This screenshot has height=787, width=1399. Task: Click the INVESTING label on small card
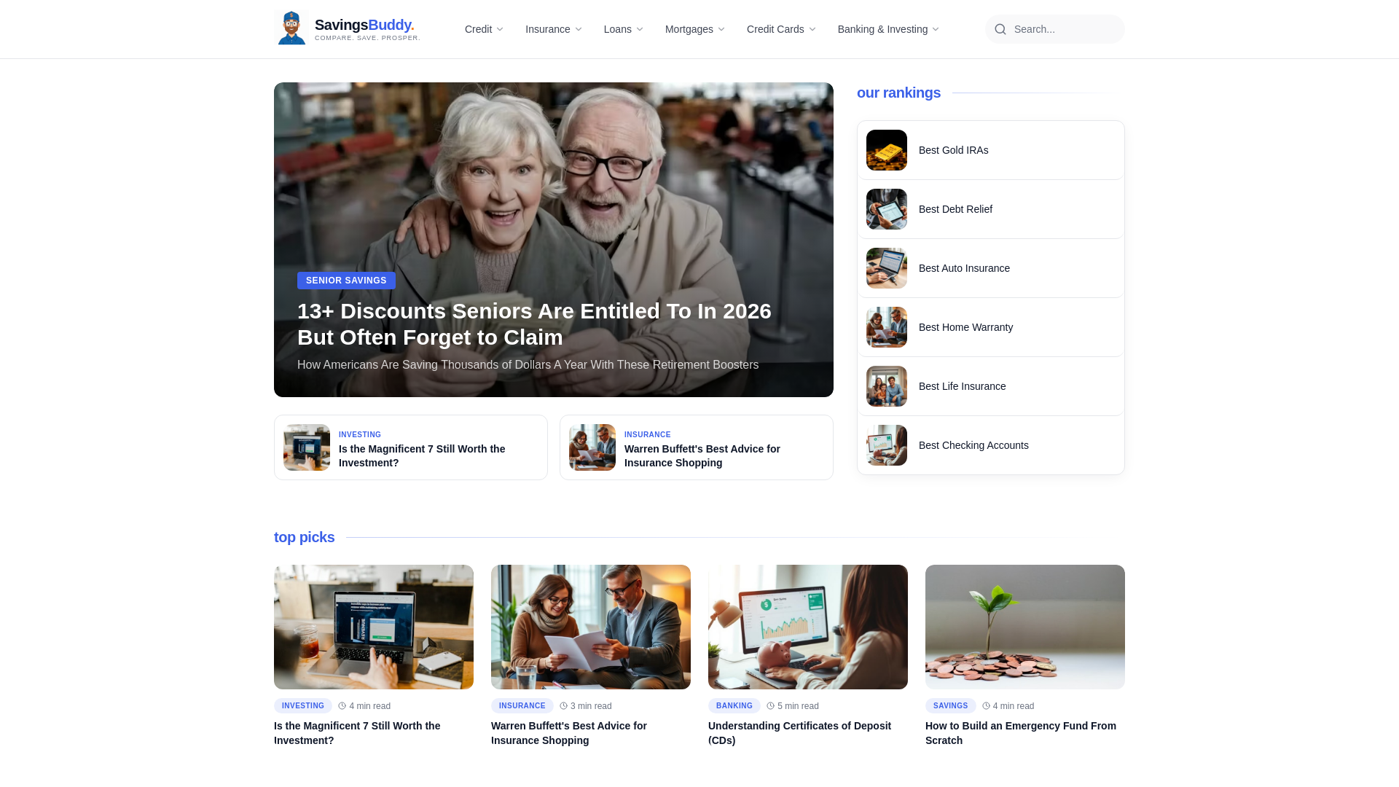pos(360,434)
